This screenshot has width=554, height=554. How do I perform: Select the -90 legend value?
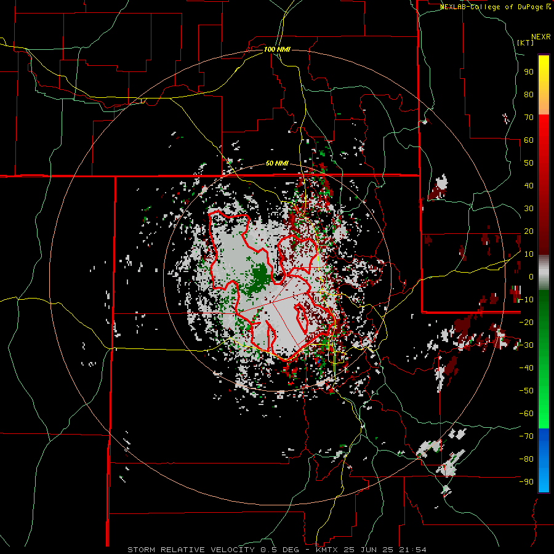(526, 482)
